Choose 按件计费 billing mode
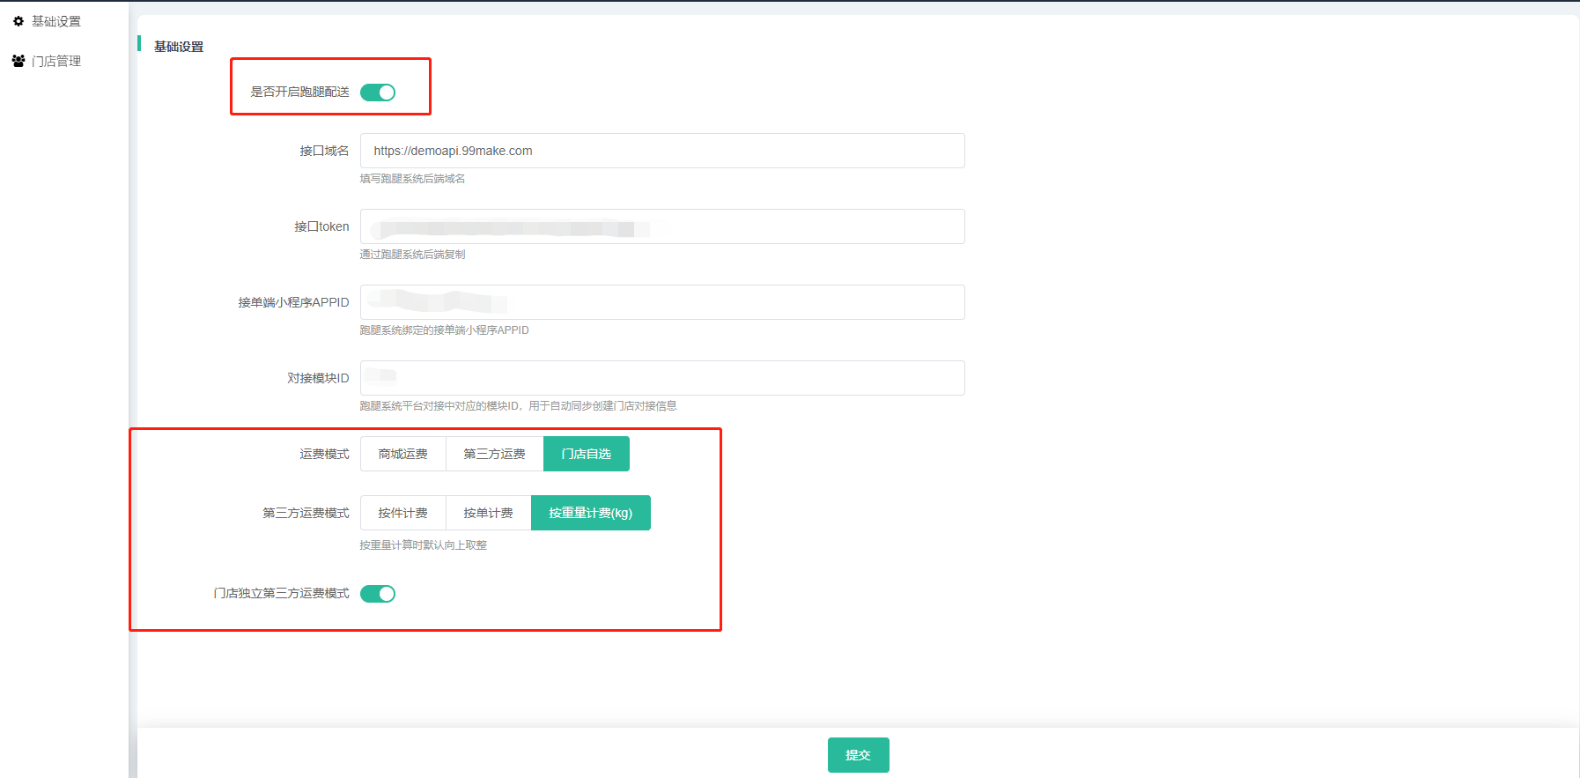The width and height of the screenshot is (1580, 778). point(402,513)
